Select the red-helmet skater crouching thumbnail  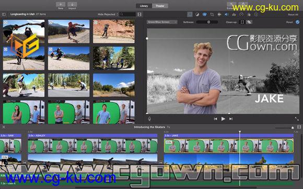click(x=68, y=31)
